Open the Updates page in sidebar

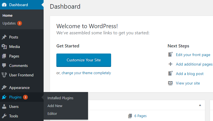tap(9, 23)
